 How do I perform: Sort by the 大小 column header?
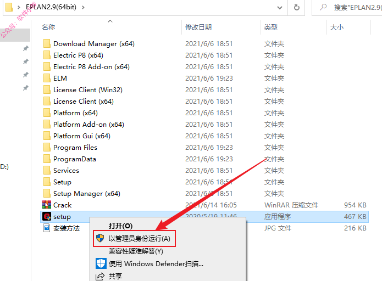pyautogui.click(x=337, y=27)
